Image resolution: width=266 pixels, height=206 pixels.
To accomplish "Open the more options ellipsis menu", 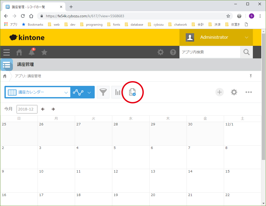I will [248, 92].
